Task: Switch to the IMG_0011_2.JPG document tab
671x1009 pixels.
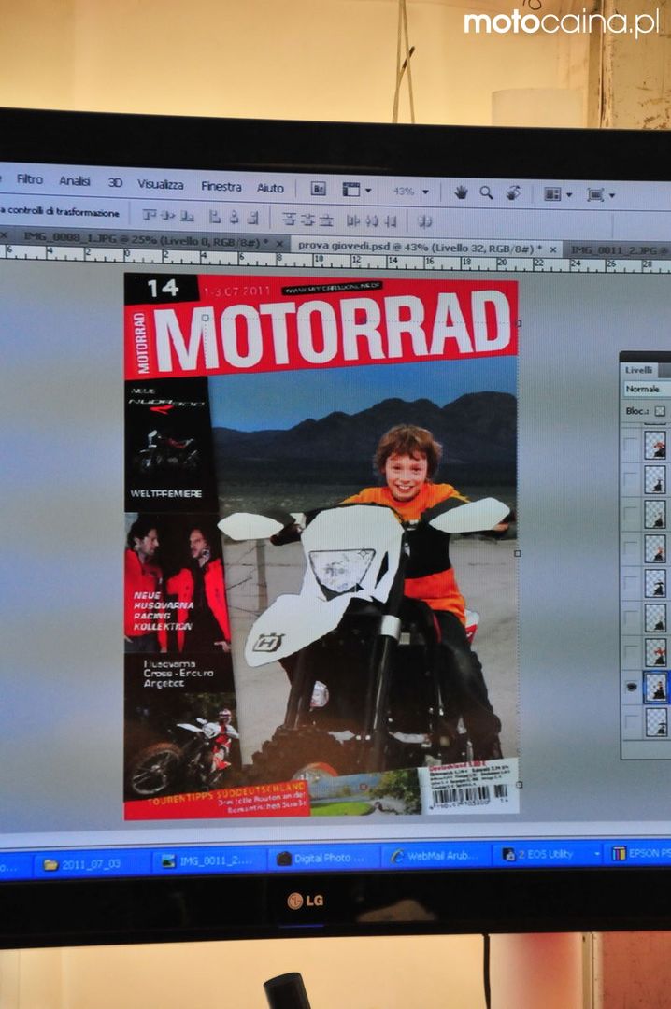Action: tap(620, 249)
